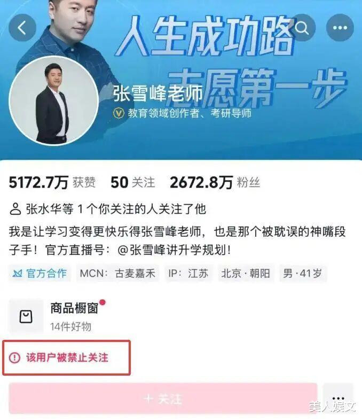
Task: Open the 2672.8万 粉丝 followers list
Action: (x=215, y=182)
